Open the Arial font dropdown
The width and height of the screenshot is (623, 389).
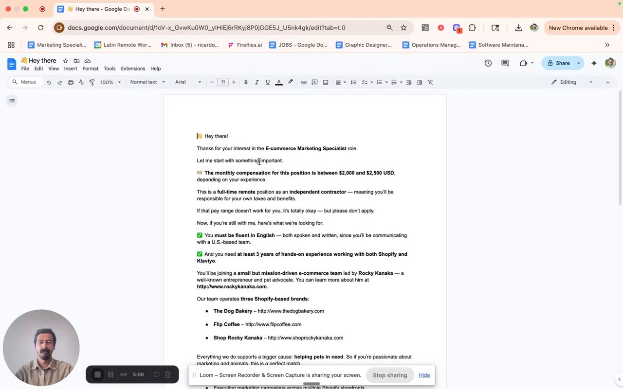[188, 82]
